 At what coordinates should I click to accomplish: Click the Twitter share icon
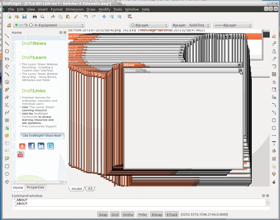[x=50, y=146]
